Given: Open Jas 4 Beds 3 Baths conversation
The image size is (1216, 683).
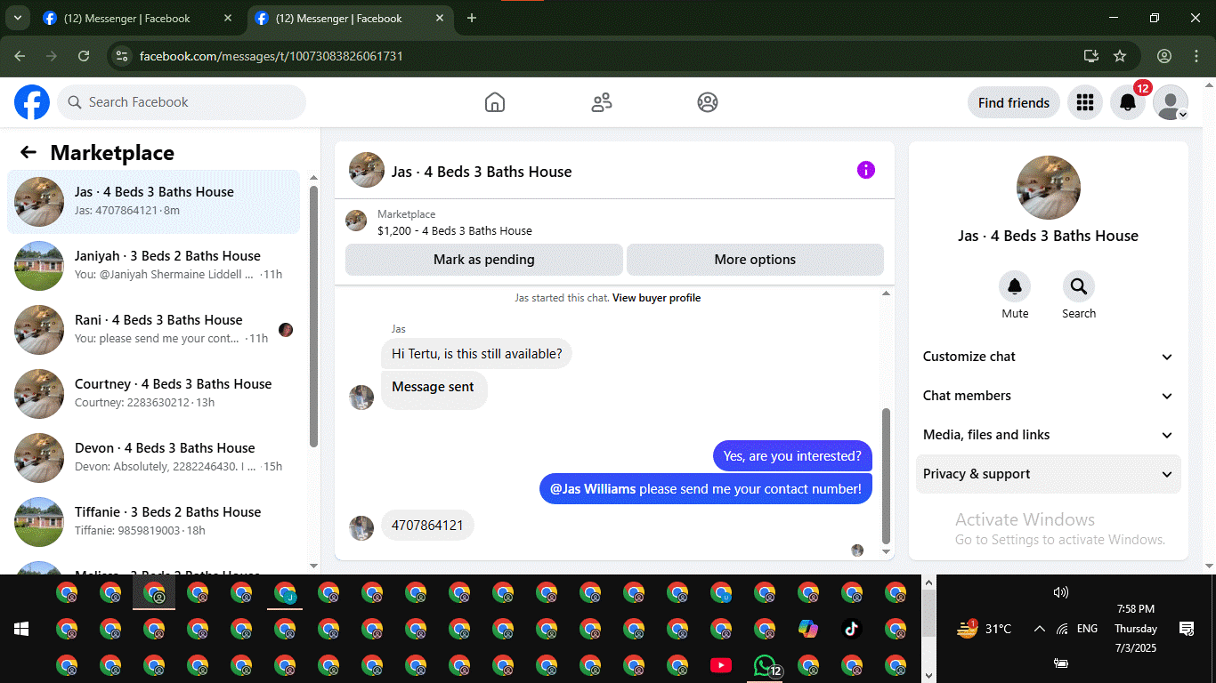Looking at the screenshot, I should point(154,202).
